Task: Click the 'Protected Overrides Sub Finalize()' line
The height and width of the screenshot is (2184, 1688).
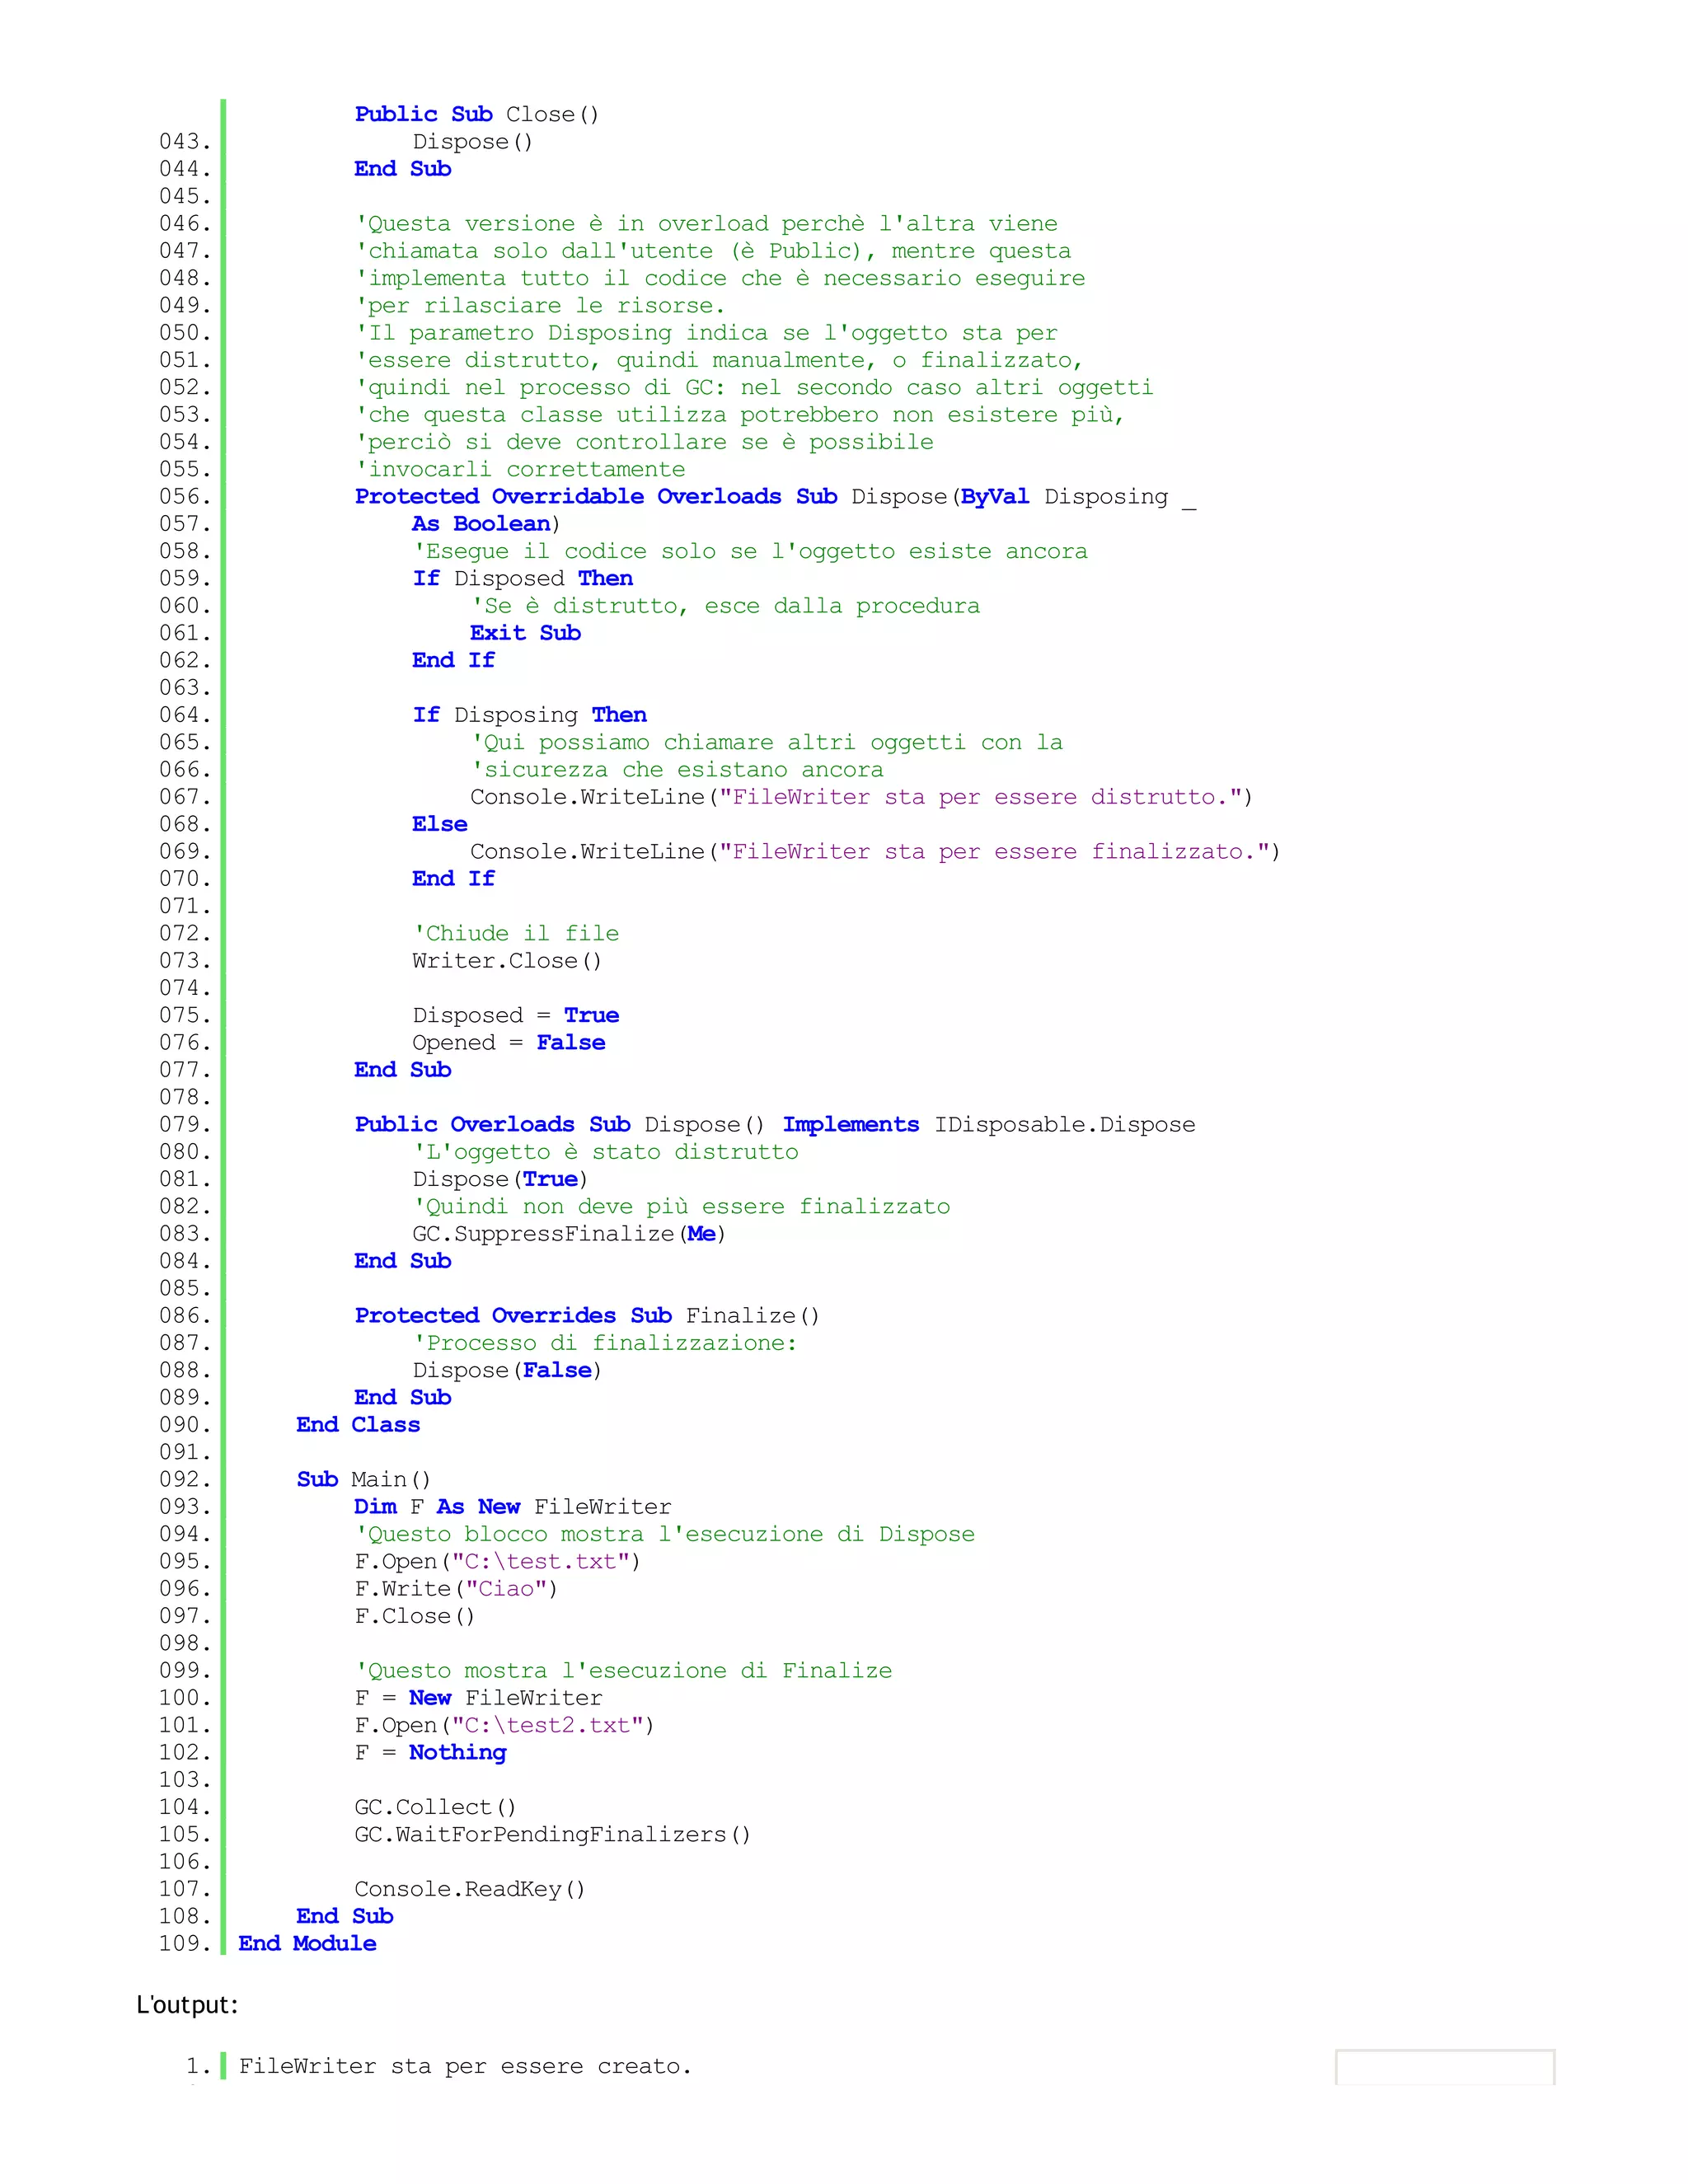Action: 586,1316
